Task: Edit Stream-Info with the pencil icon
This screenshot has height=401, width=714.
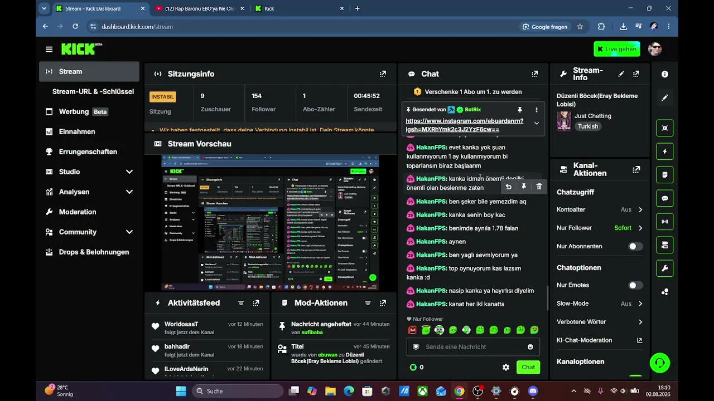Action: point(621,74)
